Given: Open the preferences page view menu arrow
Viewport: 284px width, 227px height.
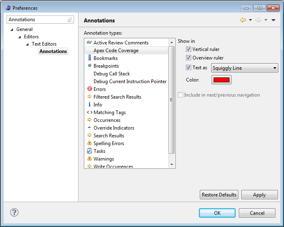Looking at the screenshot, I should 273,20.
